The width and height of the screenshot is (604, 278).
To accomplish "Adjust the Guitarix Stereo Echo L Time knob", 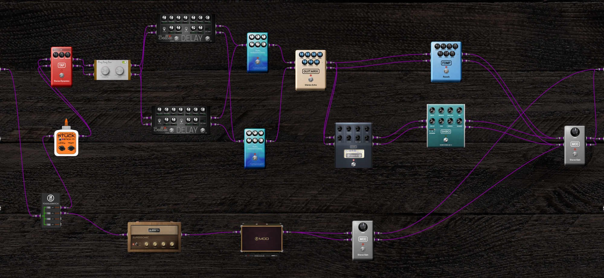I will click(x=301, y=54).
